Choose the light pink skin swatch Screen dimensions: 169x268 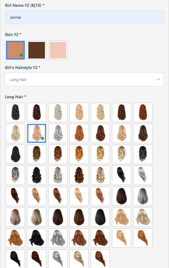click(58, 50)
